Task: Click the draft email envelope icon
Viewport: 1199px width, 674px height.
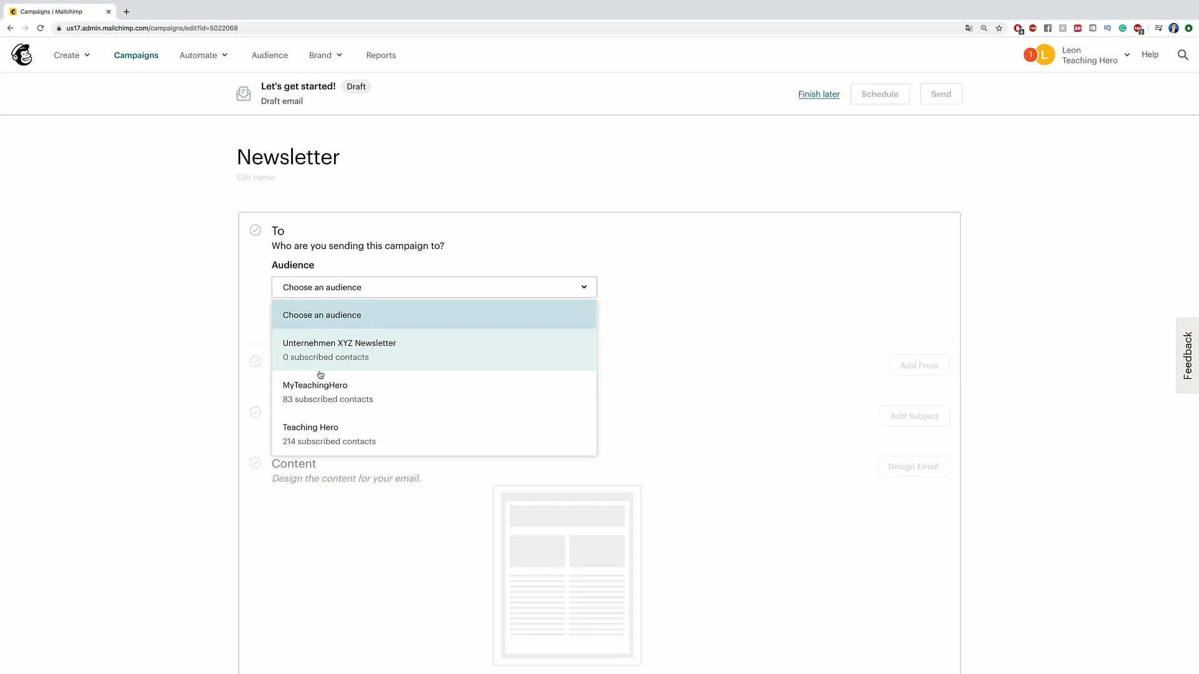Action: [x=243, y=93]
